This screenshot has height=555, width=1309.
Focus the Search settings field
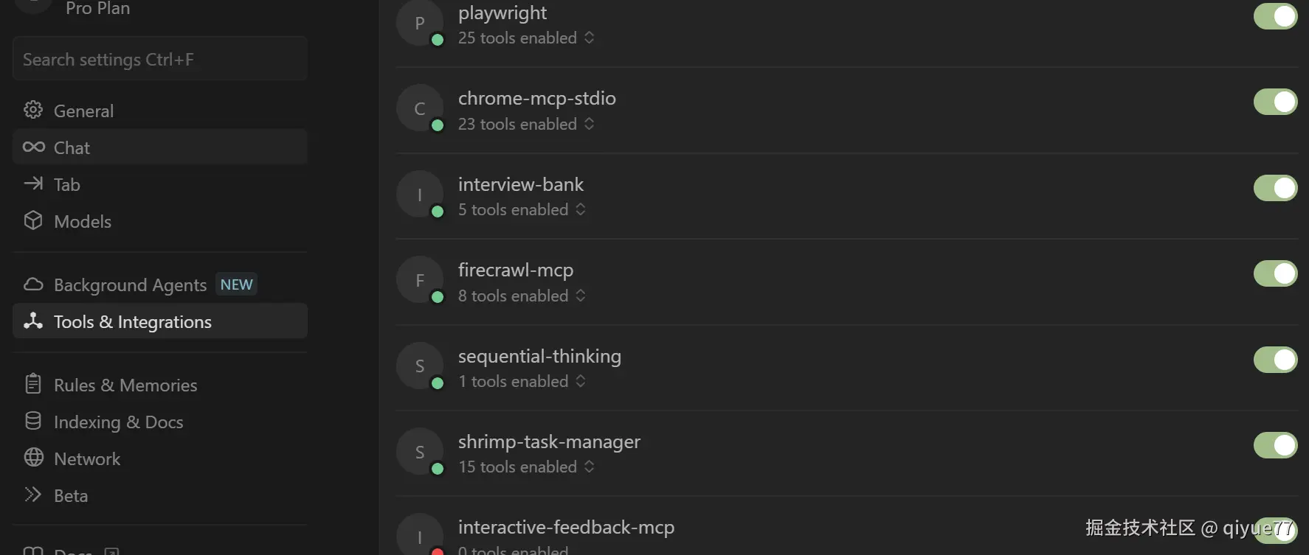tap(159, 60)
